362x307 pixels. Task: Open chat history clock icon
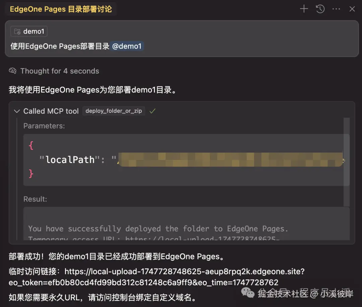(320, 9)
